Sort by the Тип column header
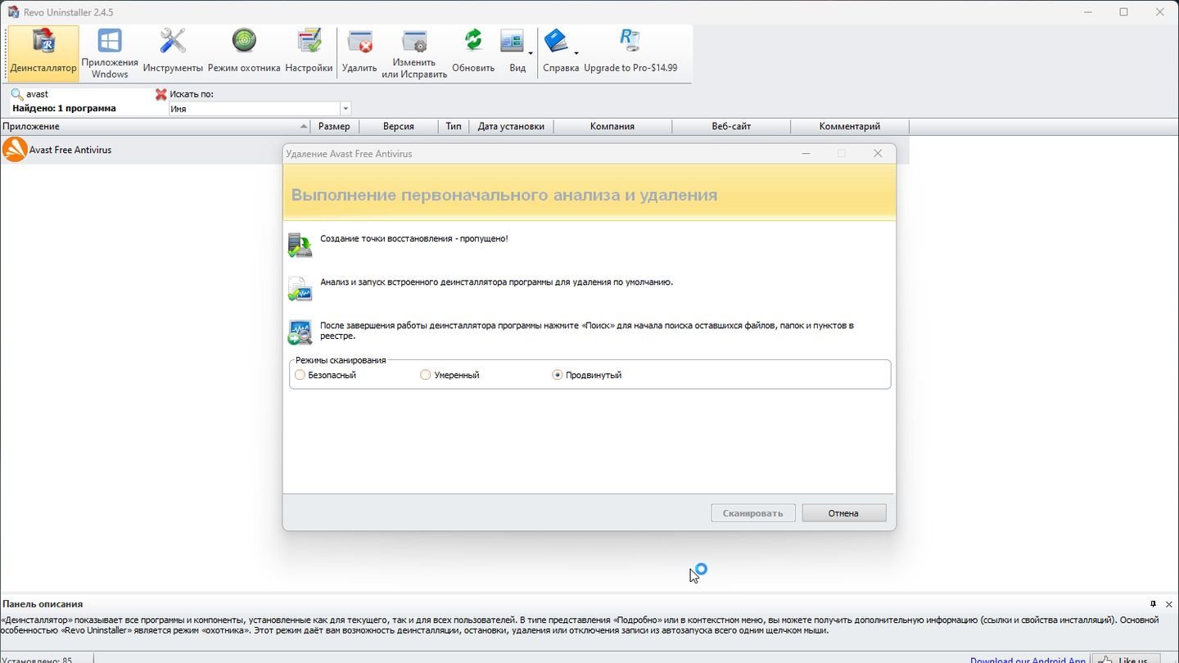Viewport: 1179px width, 663px height. [x=454, y=126]
